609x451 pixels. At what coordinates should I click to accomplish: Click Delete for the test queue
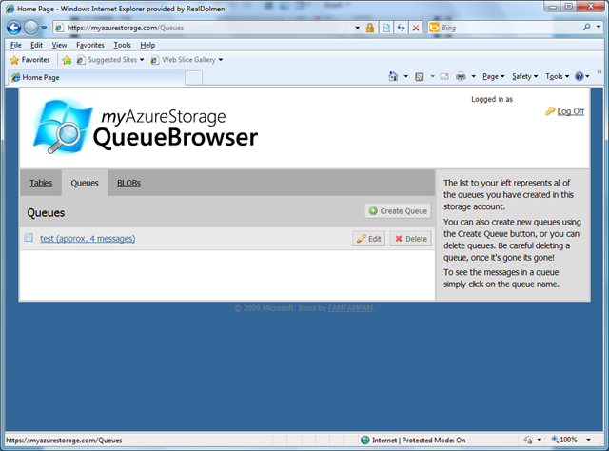point(410,239)
